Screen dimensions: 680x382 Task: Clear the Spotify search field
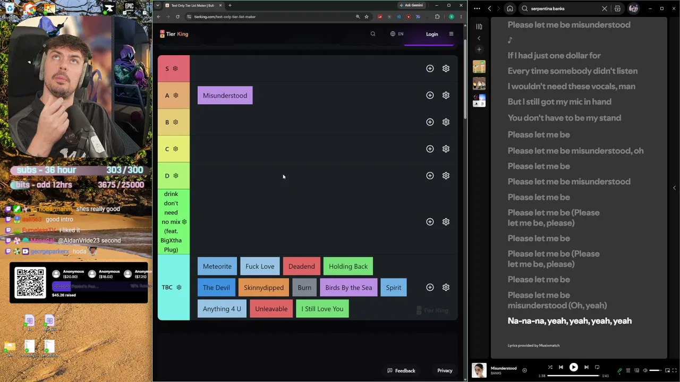coord(605,8)
